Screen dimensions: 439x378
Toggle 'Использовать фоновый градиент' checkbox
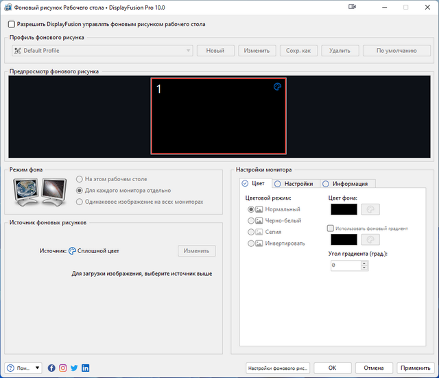[331, 228]
